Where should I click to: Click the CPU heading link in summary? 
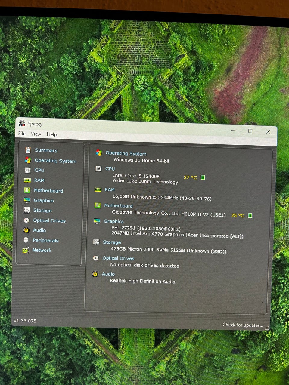click(110, 169)
